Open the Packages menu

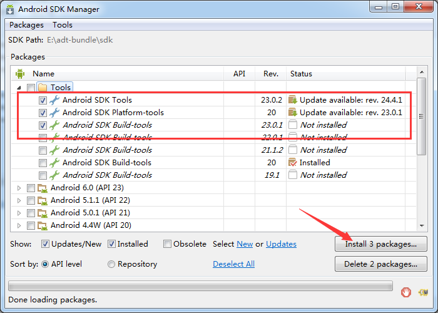coord(26,25)
